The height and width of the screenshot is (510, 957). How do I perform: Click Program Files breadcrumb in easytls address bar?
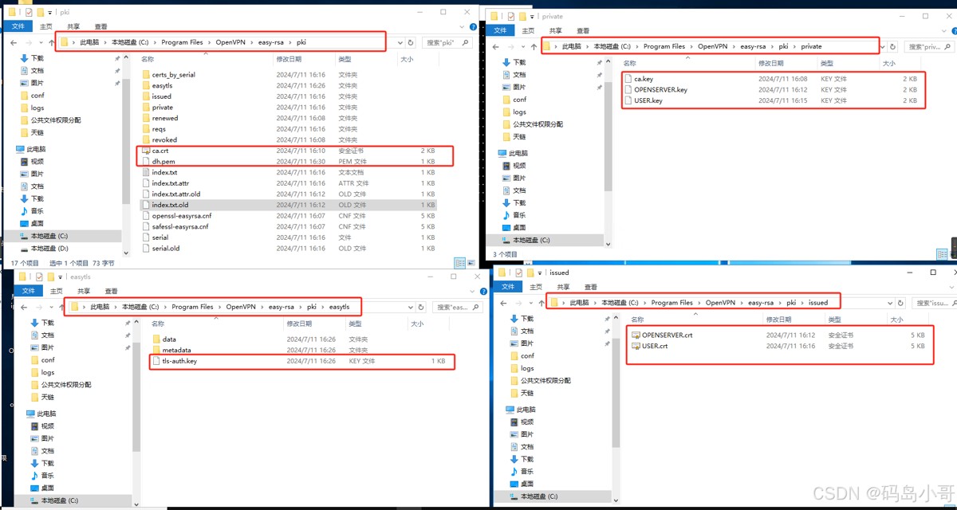pos(192,307)
